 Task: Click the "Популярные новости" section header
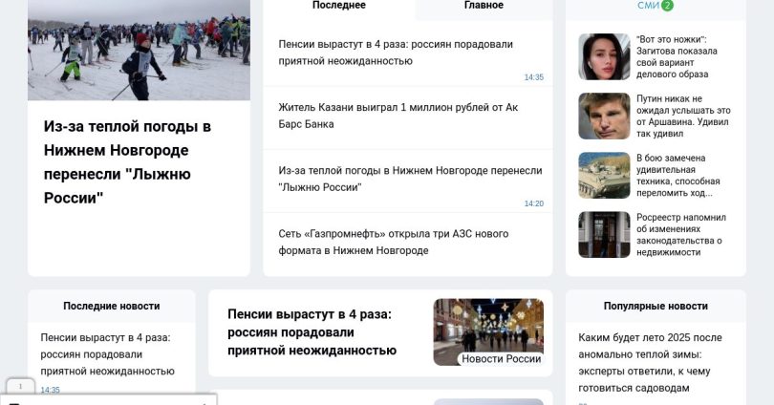point(656,306)
